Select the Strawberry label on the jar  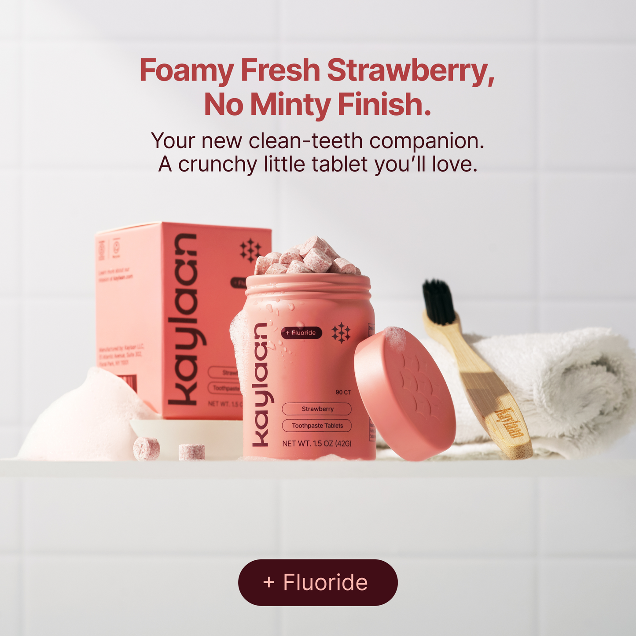click(x=317, y=409)
